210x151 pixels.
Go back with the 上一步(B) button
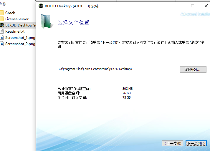point(173,143)
